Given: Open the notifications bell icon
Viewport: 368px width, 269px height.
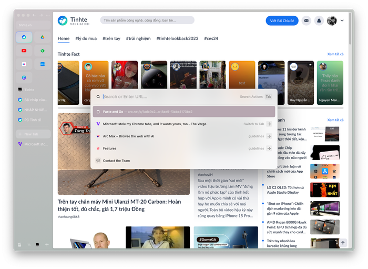Looking at the screenshot, I should (x=319, y=21).
